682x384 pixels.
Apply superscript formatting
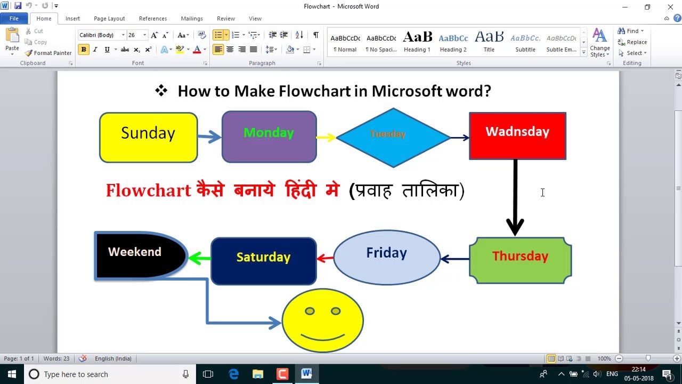point(148,50)
